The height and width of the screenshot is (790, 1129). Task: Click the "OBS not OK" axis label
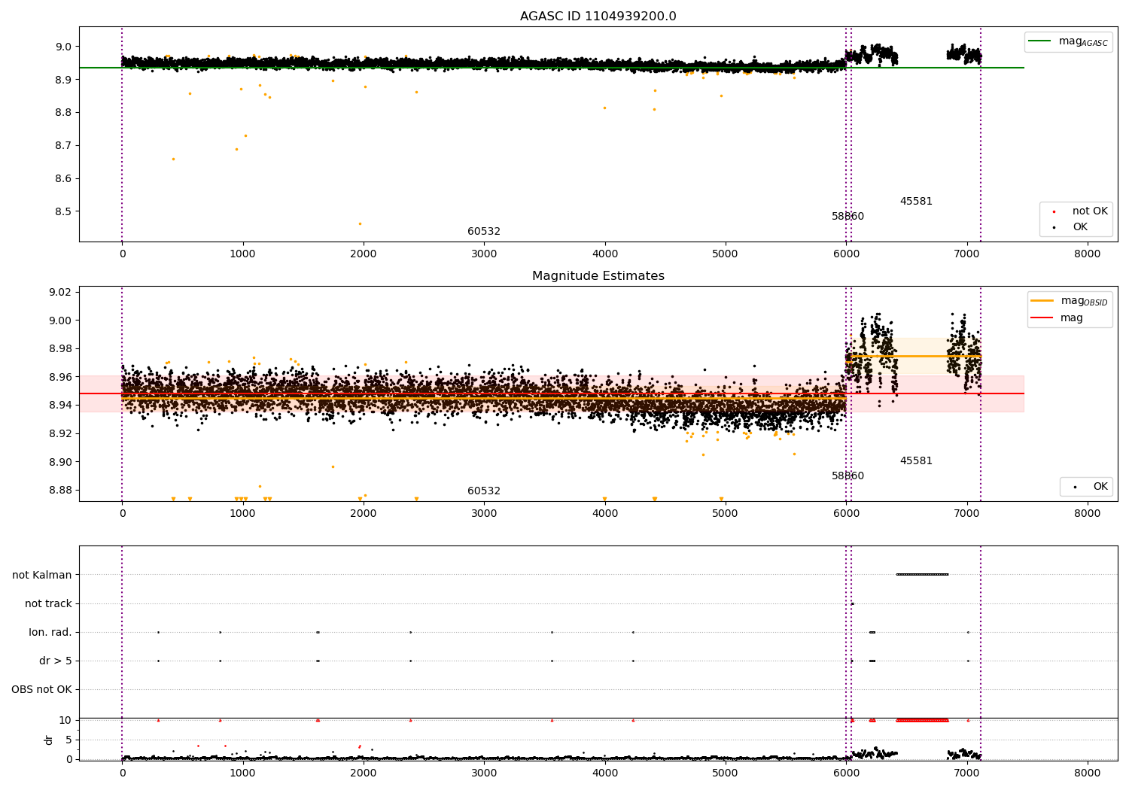click(41, 689)
